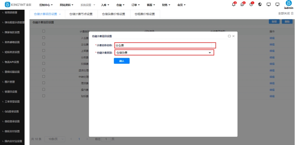
Task: Click the help question mark icon
Action: pyautogui.click(x=251, y=4)
